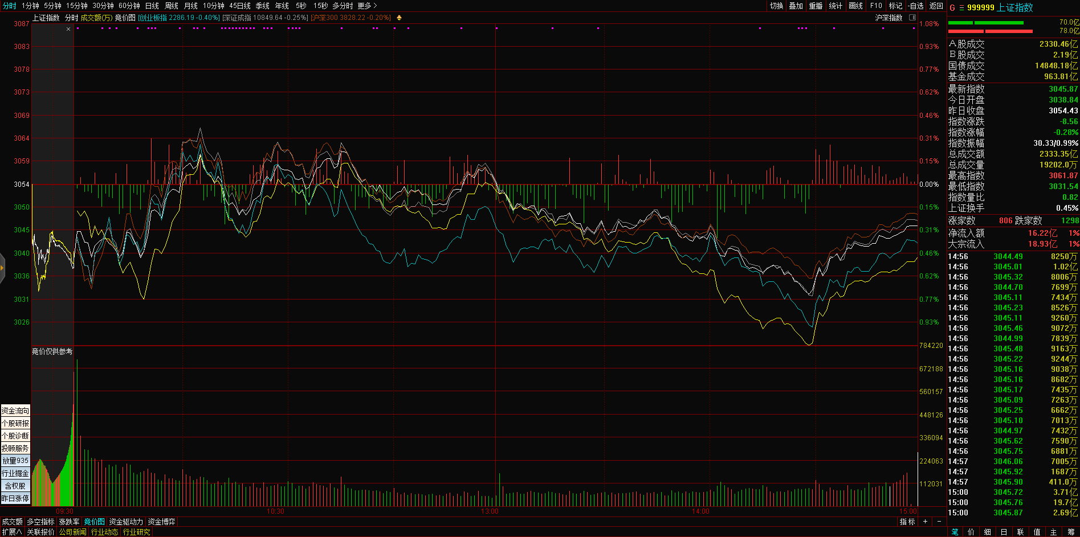Expand the 更多 timeframe list
Screen dimensions: 1080x537
[367, 6]
